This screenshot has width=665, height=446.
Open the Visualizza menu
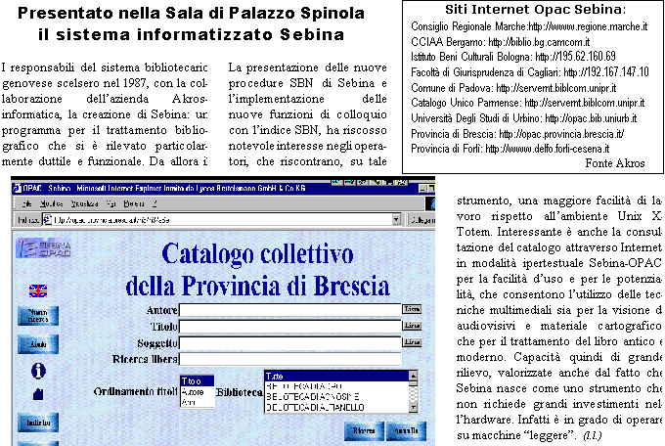point(84,203)
